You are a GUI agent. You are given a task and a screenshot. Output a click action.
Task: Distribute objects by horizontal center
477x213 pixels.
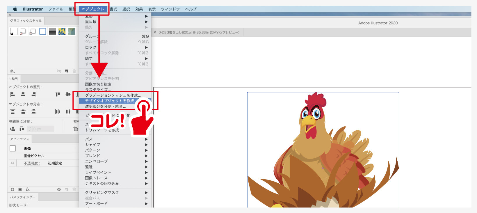click(x=68, y=111)
